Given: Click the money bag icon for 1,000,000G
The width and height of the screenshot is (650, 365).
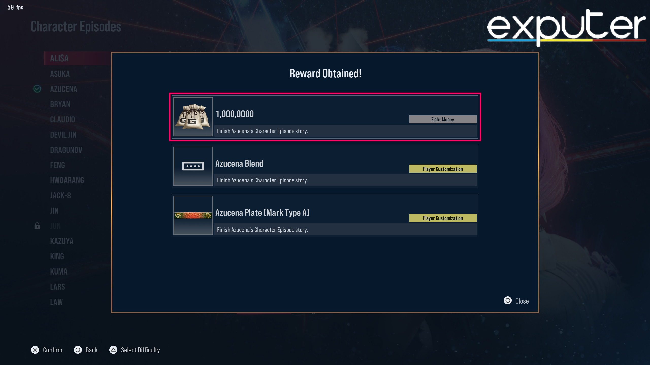Looking at the screenshot, I should (193, 117).
